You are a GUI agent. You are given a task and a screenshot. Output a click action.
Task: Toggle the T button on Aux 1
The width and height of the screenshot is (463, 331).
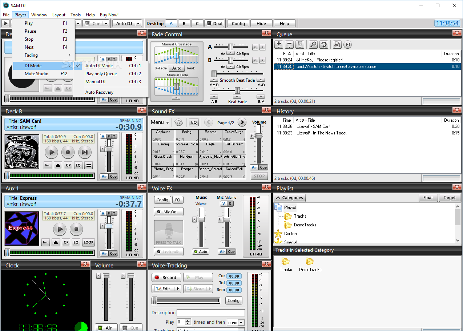(x=114, y=213)
